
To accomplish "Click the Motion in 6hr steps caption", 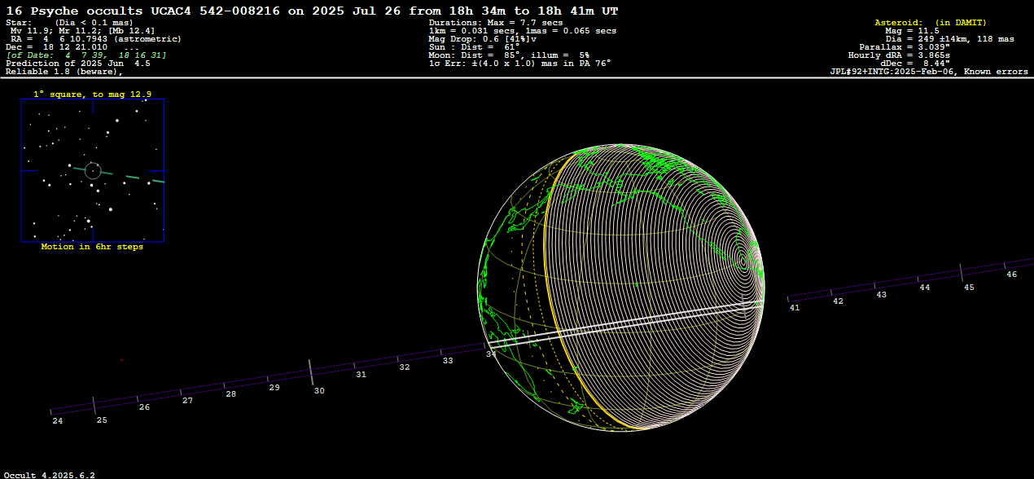I will [92, 247].
